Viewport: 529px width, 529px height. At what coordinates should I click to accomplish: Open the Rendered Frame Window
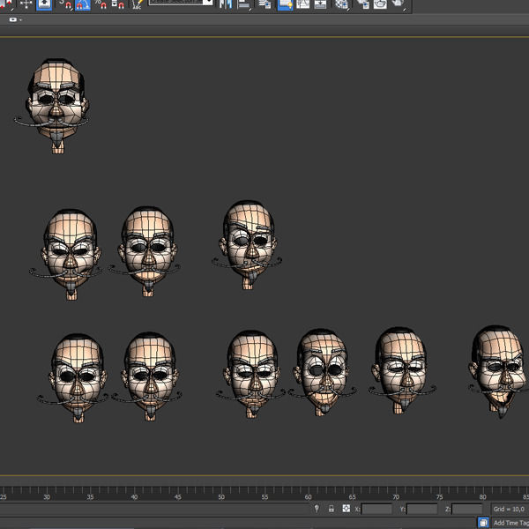(380, 4)
